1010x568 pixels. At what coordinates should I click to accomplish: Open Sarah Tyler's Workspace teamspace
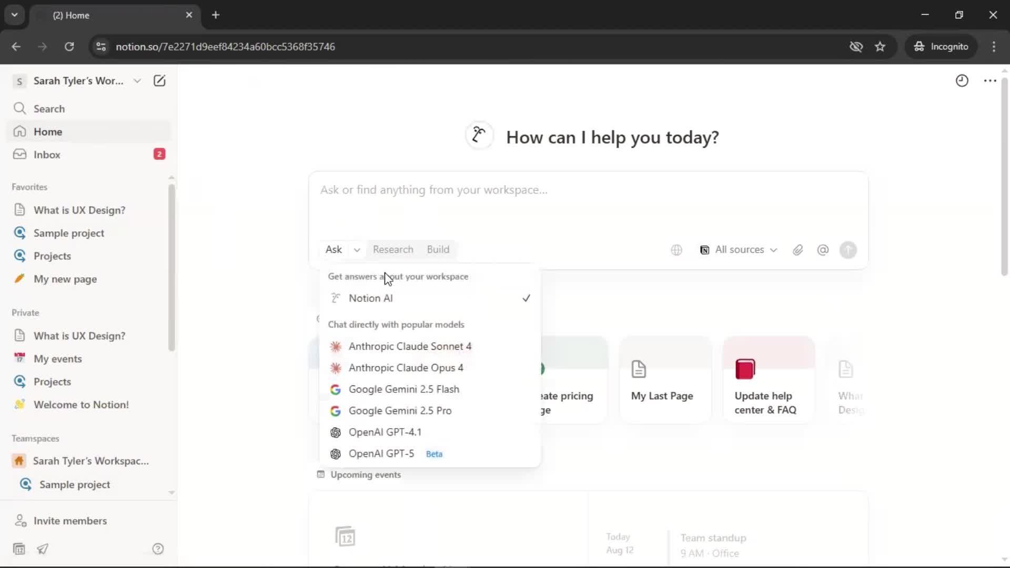point(88,461)
